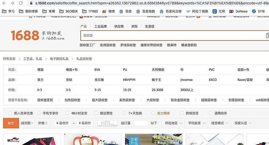The image size is (269, 145).
Task: Open the 百度指数 bookmark
Action: [145, 11]
